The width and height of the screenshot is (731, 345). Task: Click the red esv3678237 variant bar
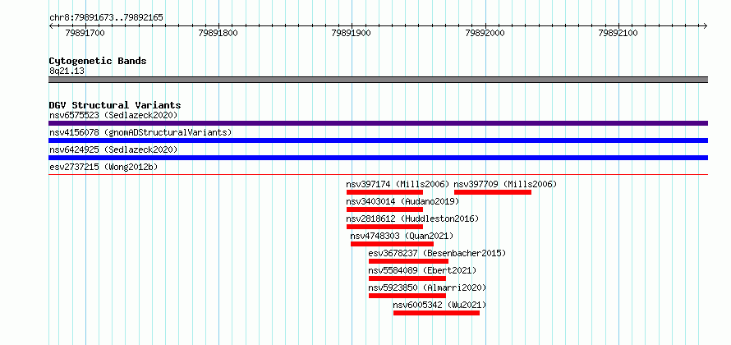point(408,261)
